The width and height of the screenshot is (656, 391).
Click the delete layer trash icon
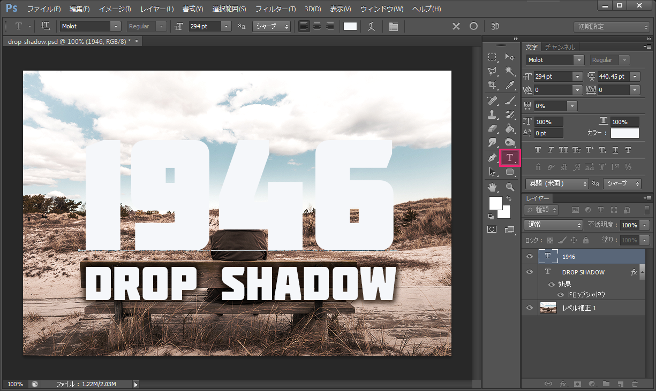[635, 384]
